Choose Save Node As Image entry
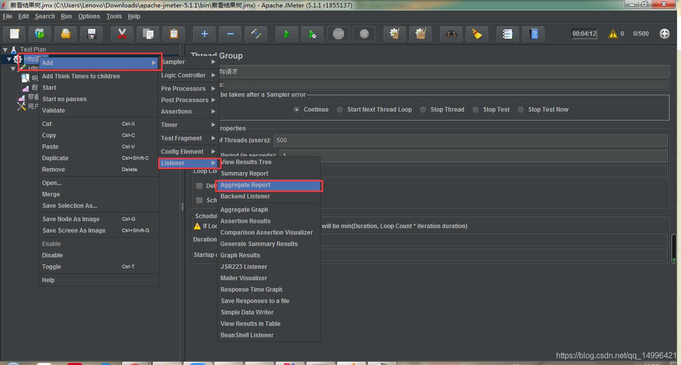This screenshot has width=681, height=365. tap(99, 219)
